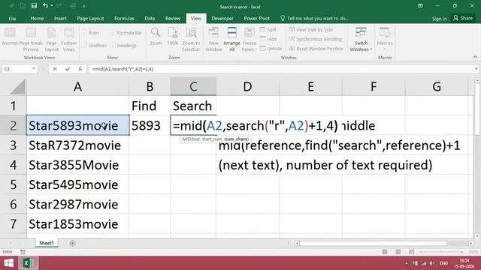Split the worksheet window
The height and width of the screenshot is (270, 481).
click(268, 30)
